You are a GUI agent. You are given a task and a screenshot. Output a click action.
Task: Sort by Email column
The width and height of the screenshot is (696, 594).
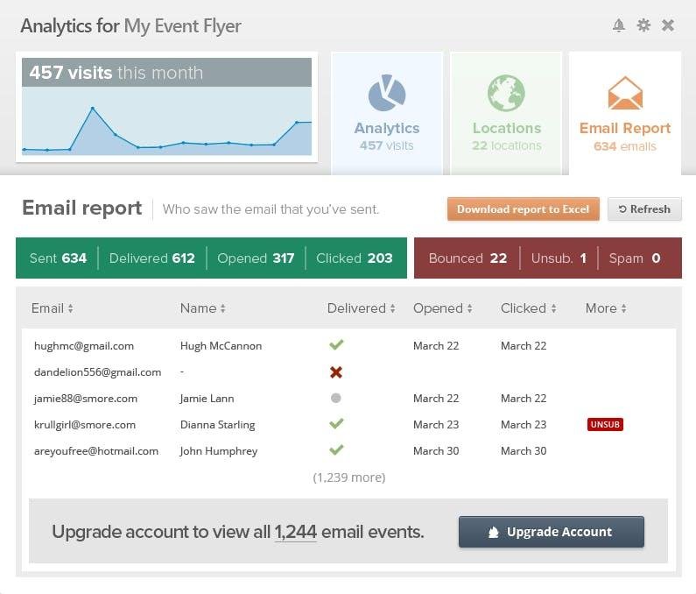point(53,308)
